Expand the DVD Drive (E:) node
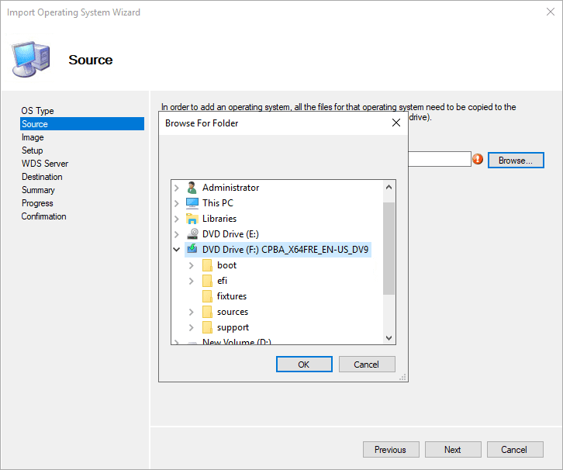 pyautogui.click(x=176, y=234)
